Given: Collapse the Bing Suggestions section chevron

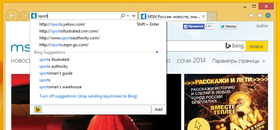Looking at the screenshot, I should point(157,52).
